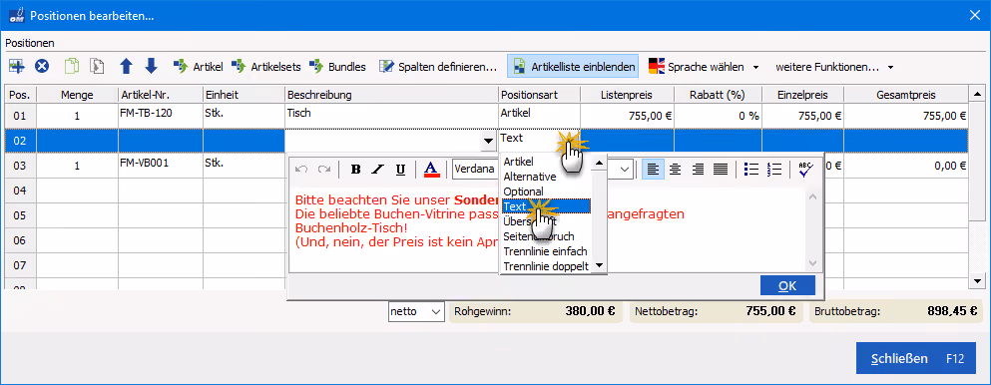991x385 pixels.
Task: Toggle Artikelliste einblenden
Action: tap(573, 66)
